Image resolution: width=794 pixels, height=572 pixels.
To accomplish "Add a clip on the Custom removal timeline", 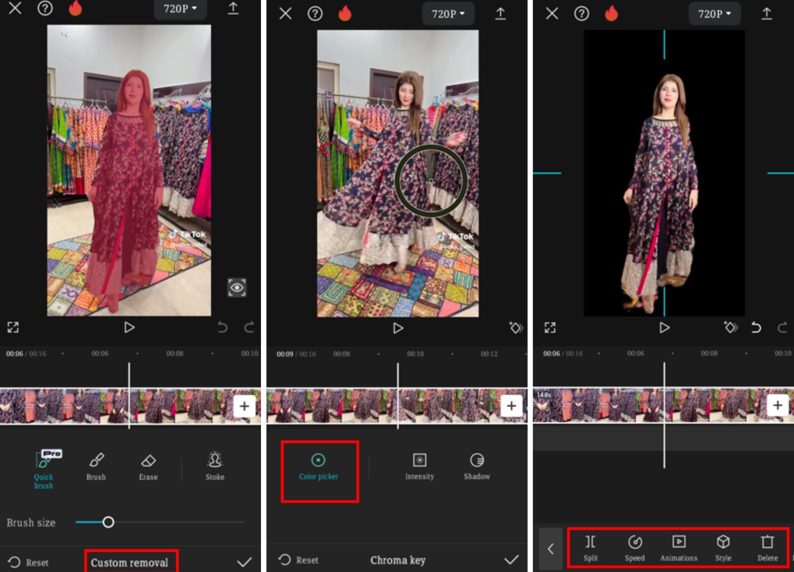I will pos(245,406).
